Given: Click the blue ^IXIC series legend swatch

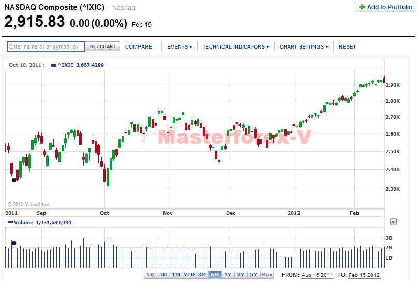Looking at the screenshot, I should pyautogui.click(x=54, y=65).
